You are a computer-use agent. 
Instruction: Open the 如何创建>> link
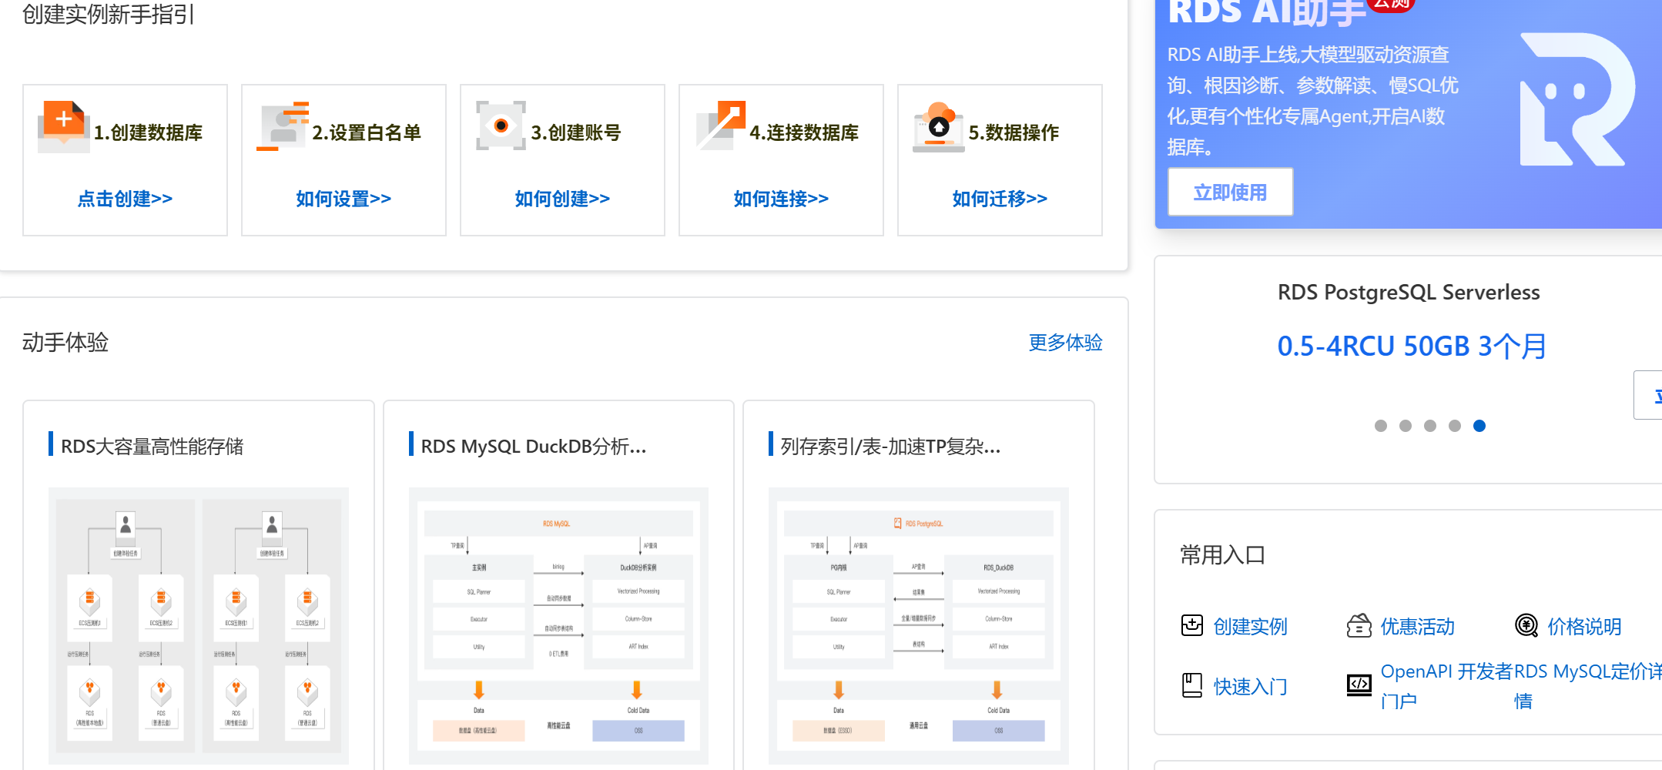(562, 199)
